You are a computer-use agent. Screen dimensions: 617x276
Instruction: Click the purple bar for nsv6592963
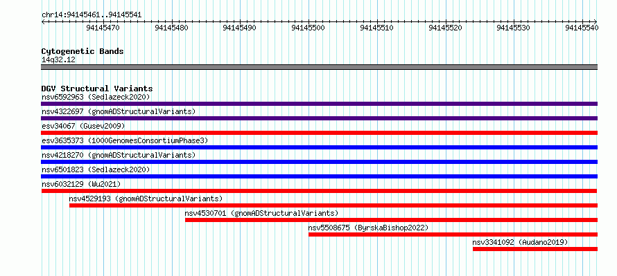tap(319, 104)
